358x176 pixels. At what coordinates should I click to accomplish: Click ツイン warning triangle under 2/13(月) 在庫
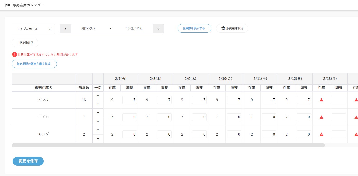321,117
